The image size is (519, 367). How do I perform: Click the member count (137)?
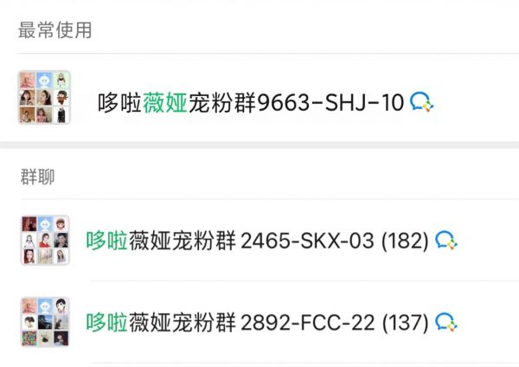[x=406, y=322]
